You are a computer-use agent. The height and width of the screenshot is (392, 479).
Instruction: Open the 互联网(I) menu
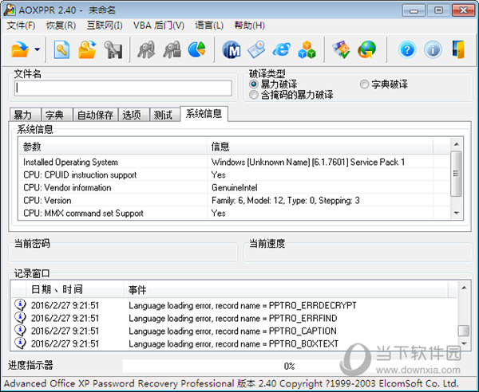[x=105, y=25]
